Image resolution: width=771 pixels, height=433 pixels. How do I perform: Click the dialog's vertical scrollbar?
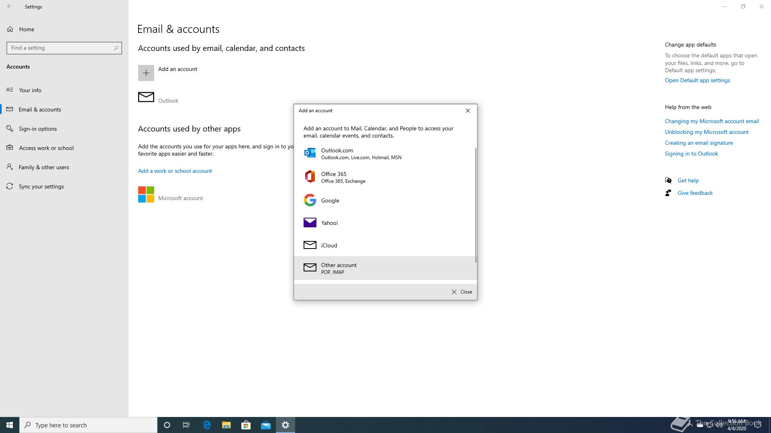pyautogui.click(x=476, y=204)
